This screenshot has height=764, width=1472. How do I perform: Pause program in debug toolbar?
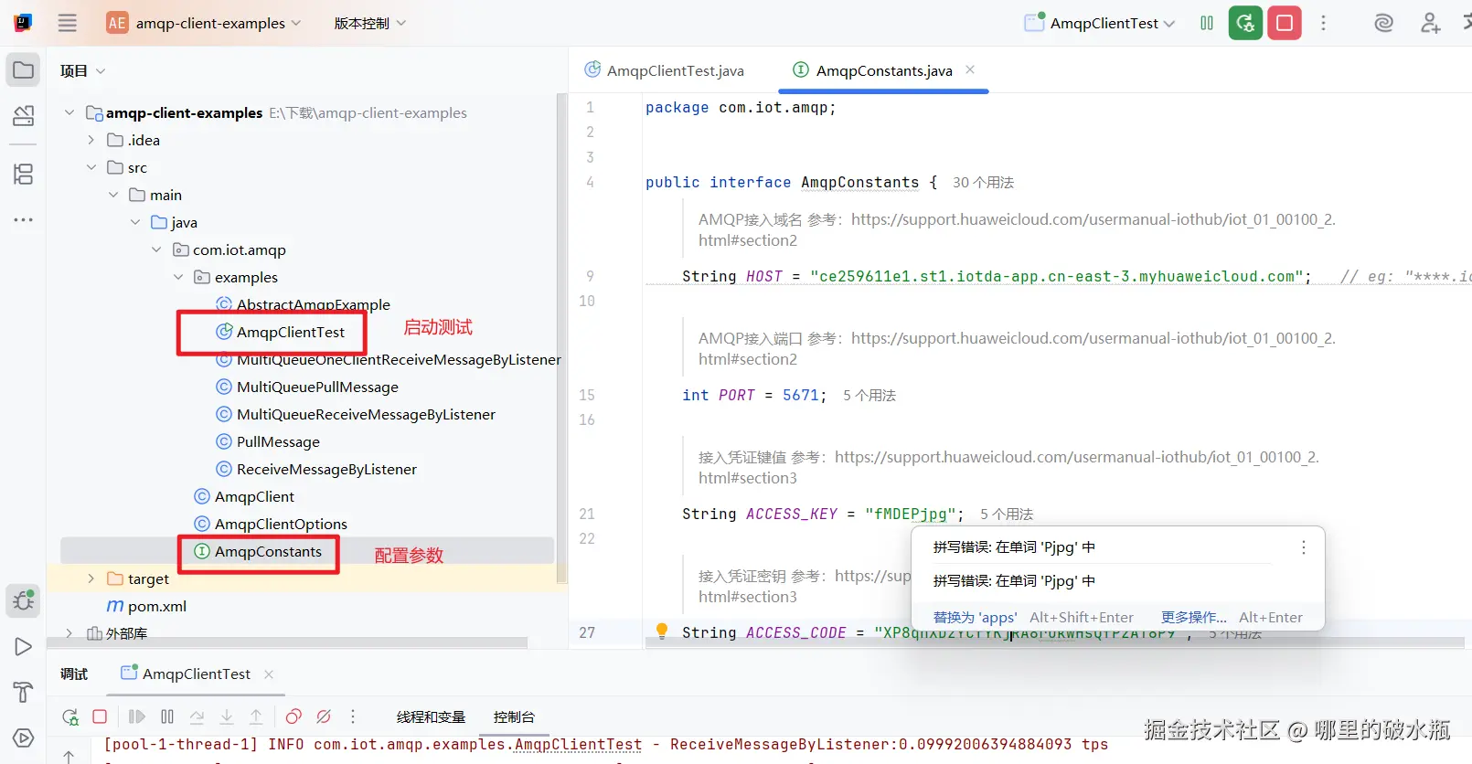click(x=167, y=716)
